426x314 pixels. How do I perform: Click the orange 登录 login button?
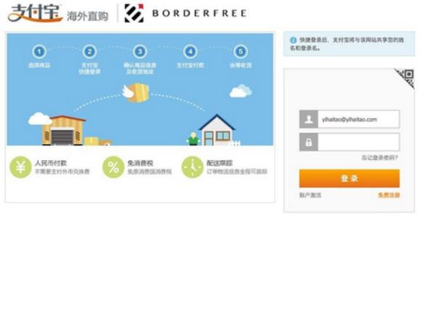(349, 178)
